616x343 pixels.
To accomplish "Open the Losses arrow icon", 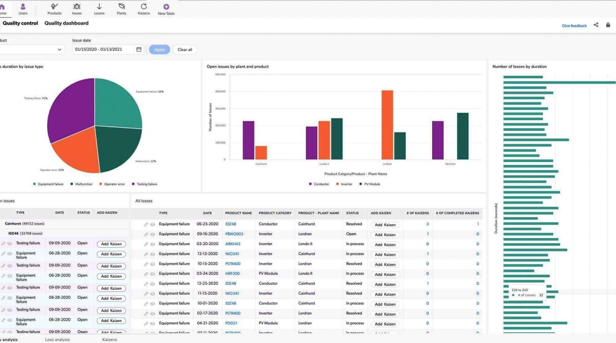I will click(99, 7).
